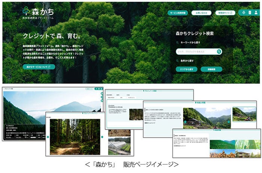The height and width of the screenshot is (173, 262).
Task: Select the highlighted village thumbnail in 地域の特徴
Action: (244, 114)
